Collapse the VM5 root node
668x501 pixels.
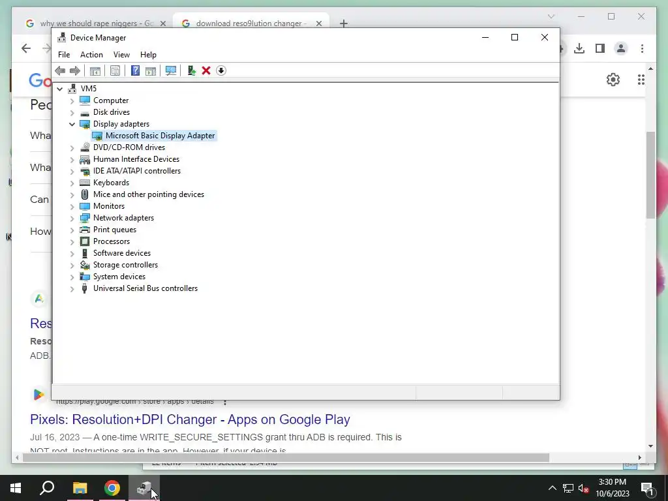59,89
